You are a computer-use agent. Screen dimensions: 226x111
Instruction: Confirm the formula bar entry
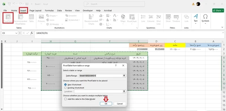click(27, 33)
